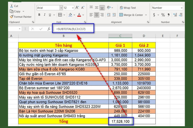Screen dimensions: 193x128
Task: Click the Copy button
Action: click(15, 12)
